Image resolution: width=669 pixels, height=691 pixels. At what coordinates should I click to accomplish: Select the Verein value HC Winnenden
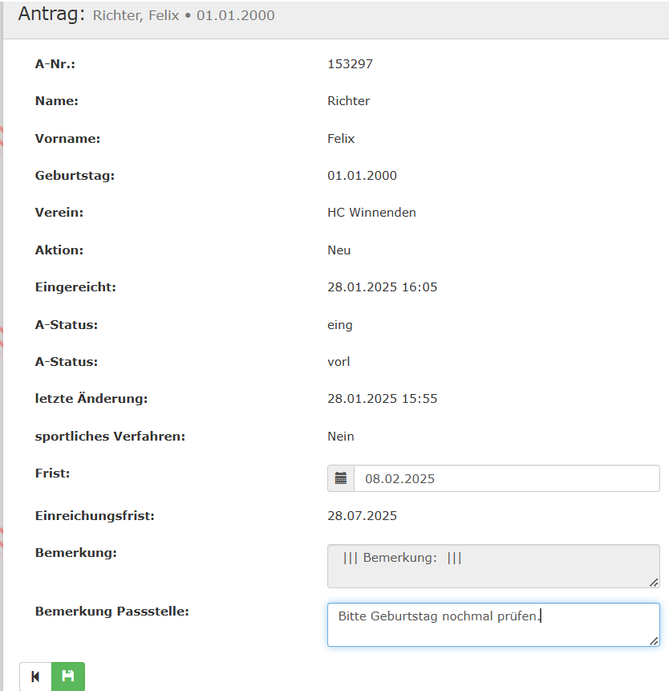point(371,213)
